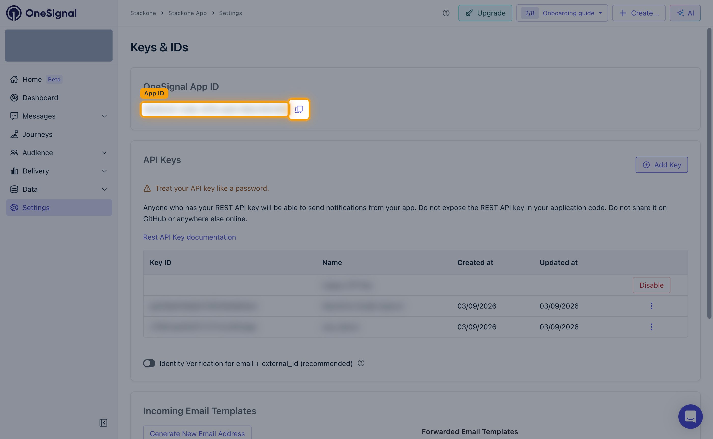Click Stackone breadcrumb
Viewport: 713px width, 439px height.
coord(143,13)
